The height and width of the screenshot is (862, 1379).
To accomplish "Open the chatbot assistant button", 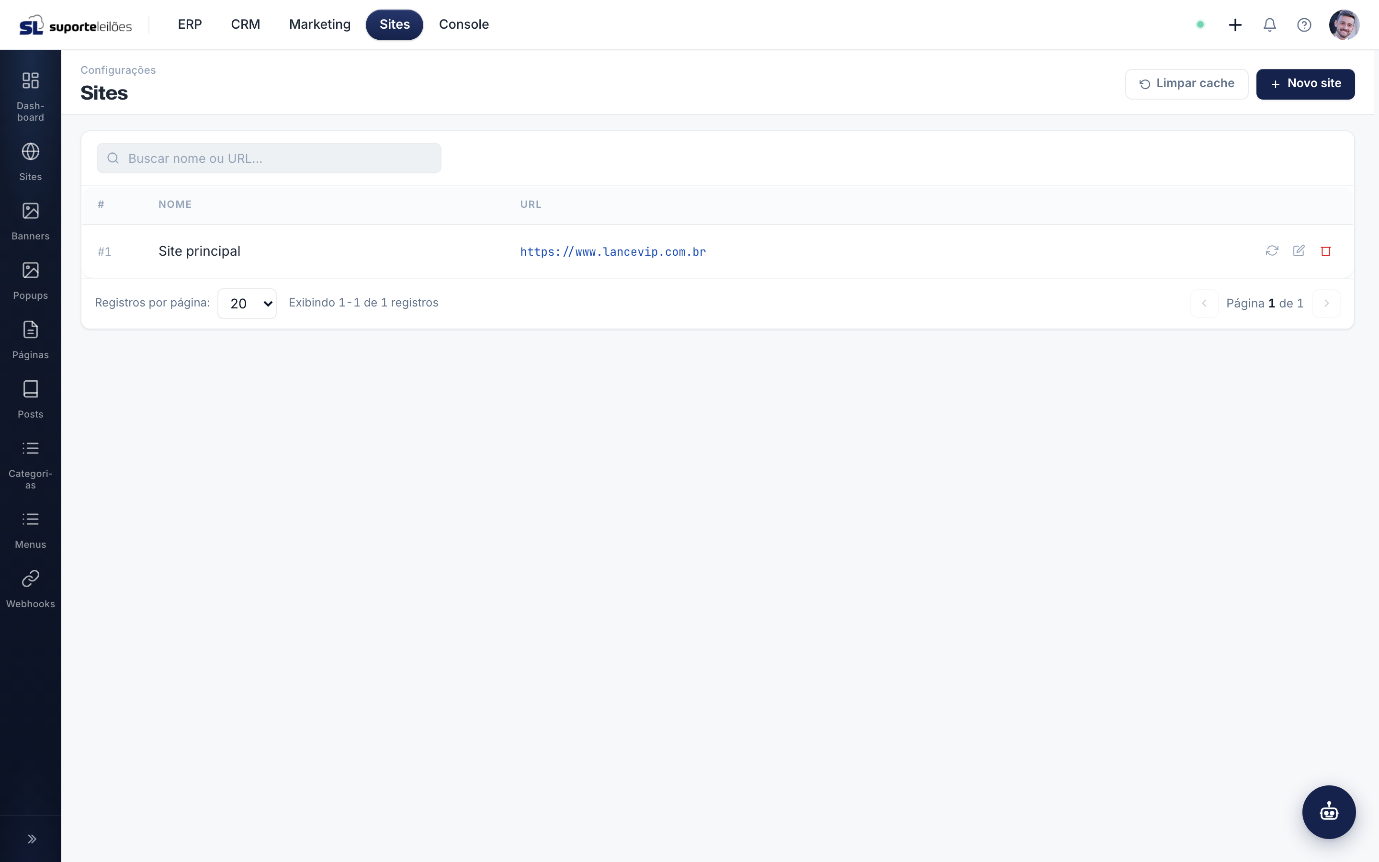I will click(1329, 812).
